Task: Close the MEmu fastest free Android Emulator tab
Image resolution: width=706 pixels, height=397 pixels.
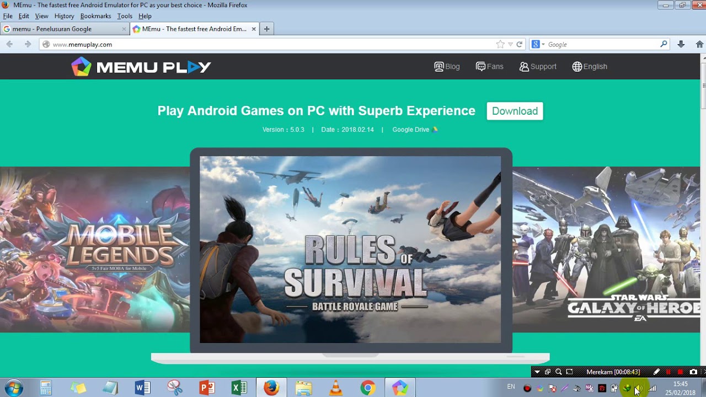Action: 254,29
